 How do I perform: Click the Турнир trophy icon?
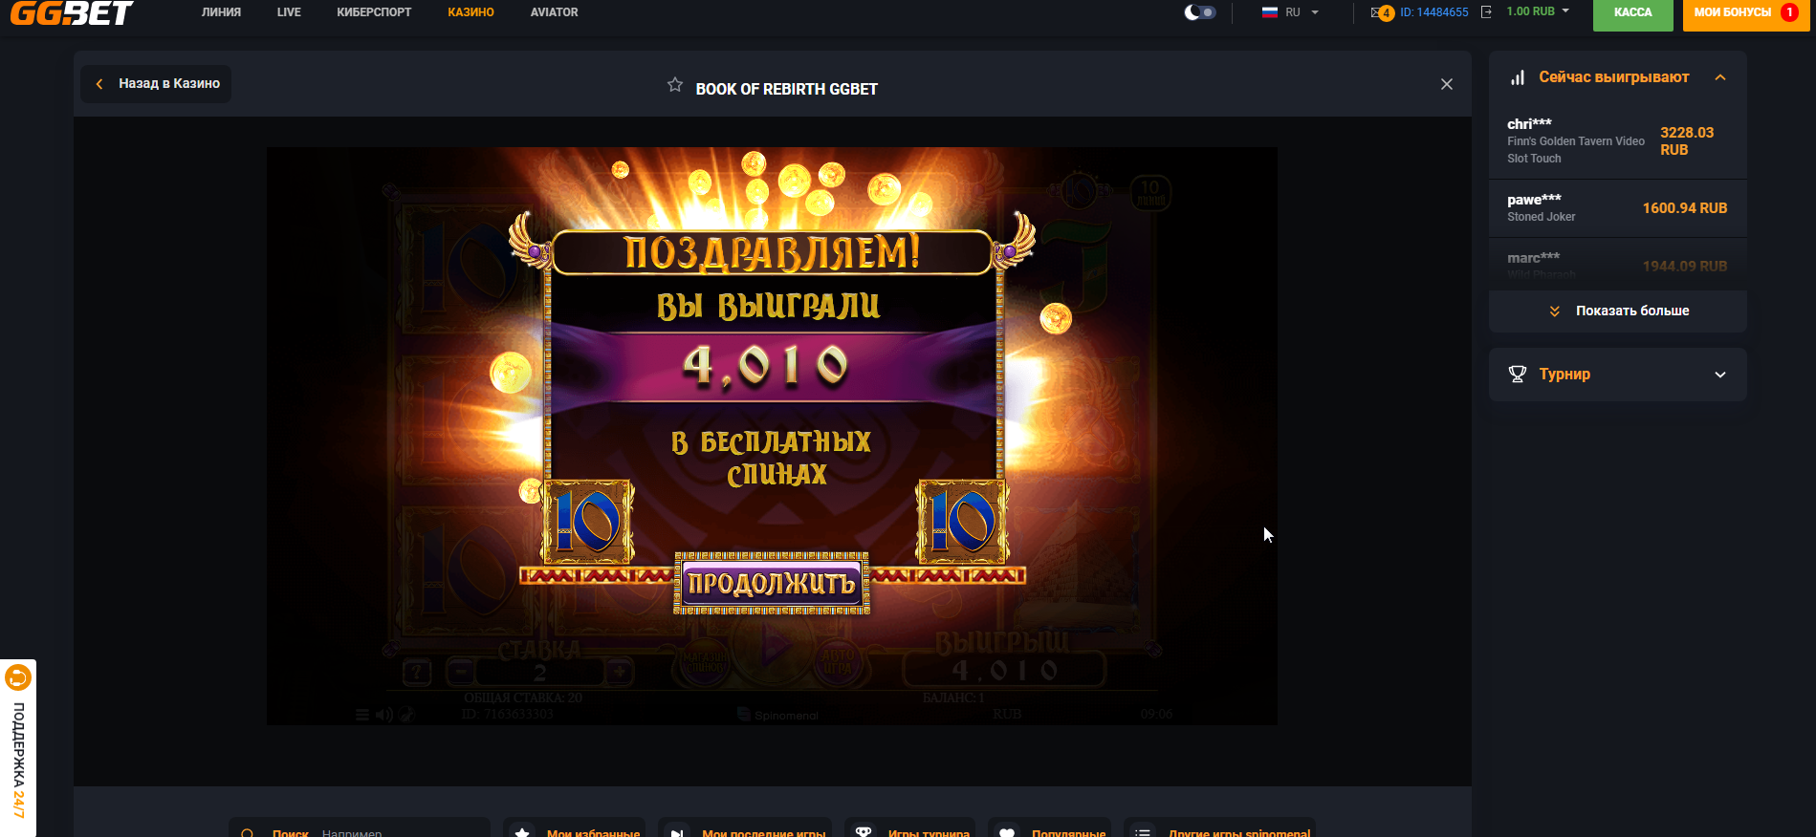click(x=1518, y=375)
